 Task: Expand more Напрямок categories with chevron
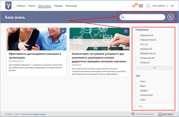(155, 68)
